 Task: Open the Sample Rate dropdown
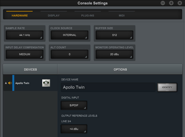click(25, 35)
